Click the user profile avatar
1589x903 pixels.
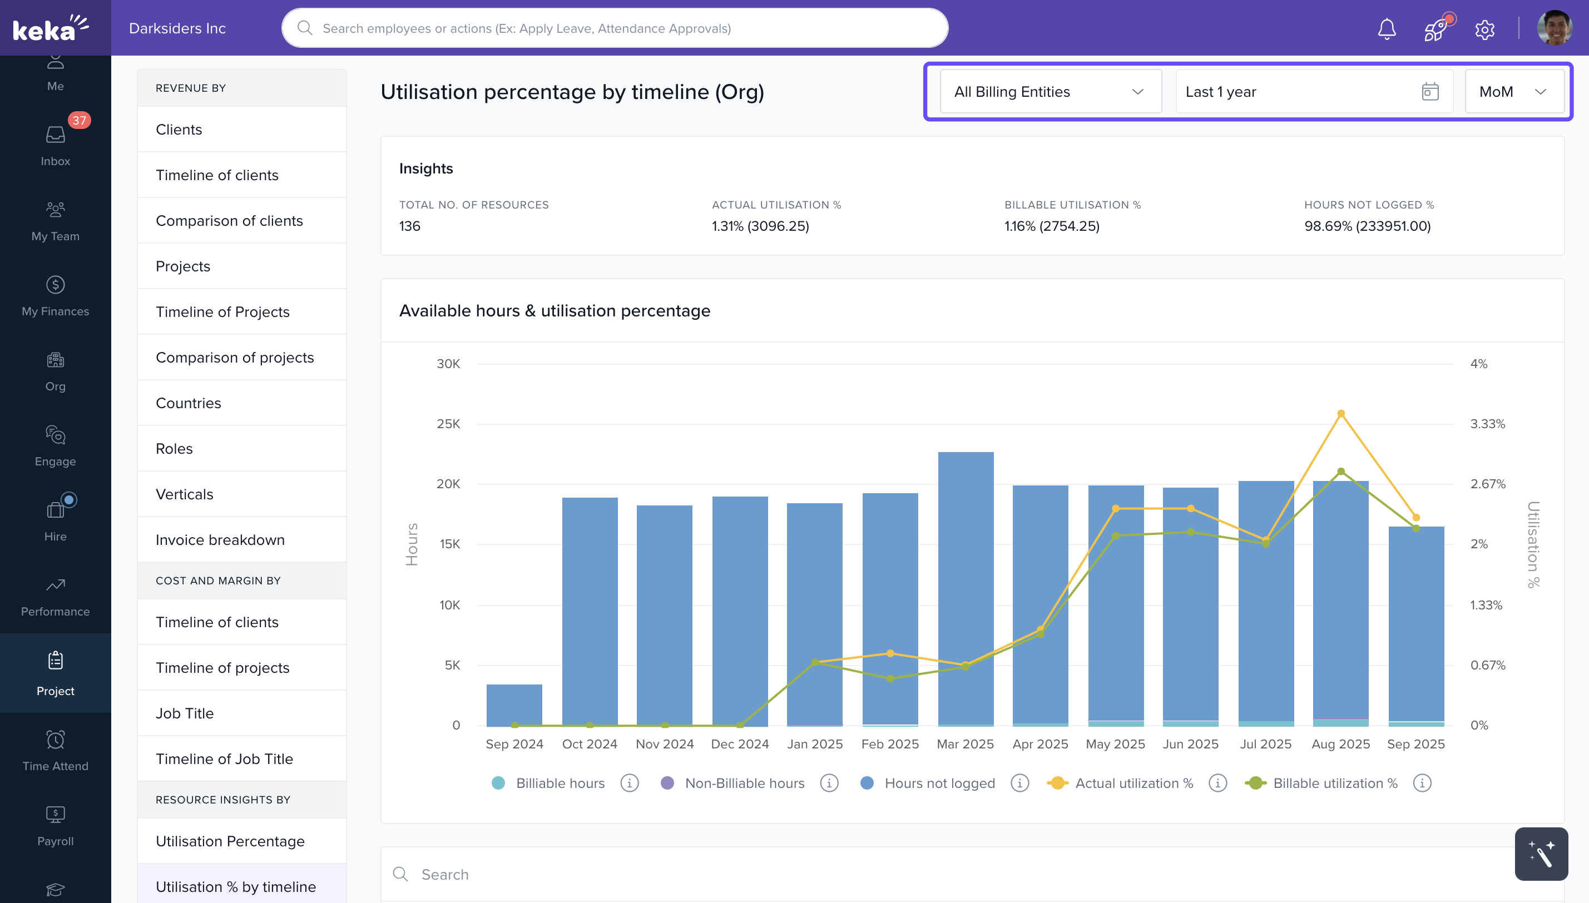[1553, 28]
